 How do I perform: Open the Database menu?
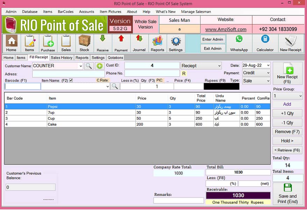(x=30, y=12)
